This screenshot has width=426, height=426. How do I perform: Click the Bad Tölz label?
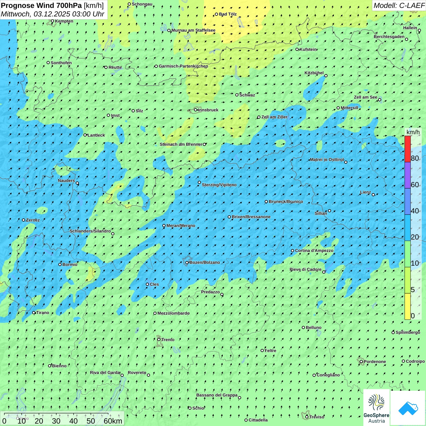[228, 14]
